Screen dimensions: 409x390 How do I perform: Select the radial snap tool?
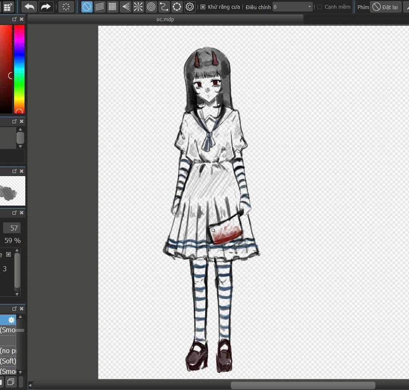click(x=138, y=7)
